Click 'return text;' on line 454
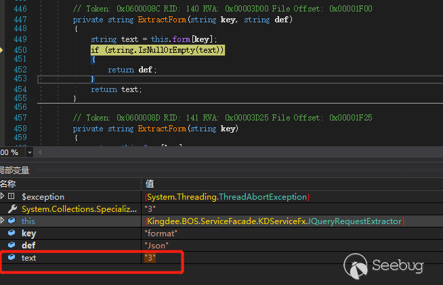 117,89
